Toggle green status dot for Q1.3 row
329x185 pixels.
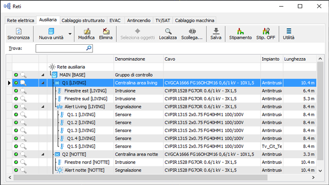pyautogui.click(x=16, y=131)
